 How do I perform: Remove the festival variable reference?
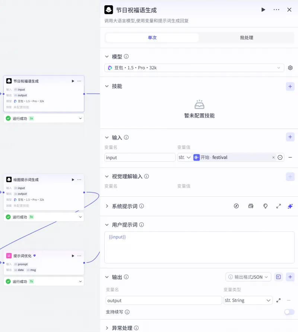tap(273, 158)
